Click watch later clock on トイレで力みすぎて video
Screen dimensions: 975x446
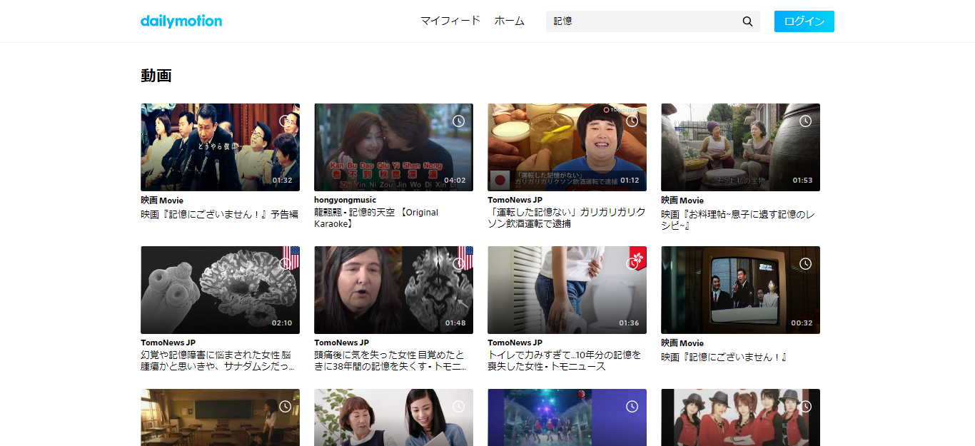632,263
